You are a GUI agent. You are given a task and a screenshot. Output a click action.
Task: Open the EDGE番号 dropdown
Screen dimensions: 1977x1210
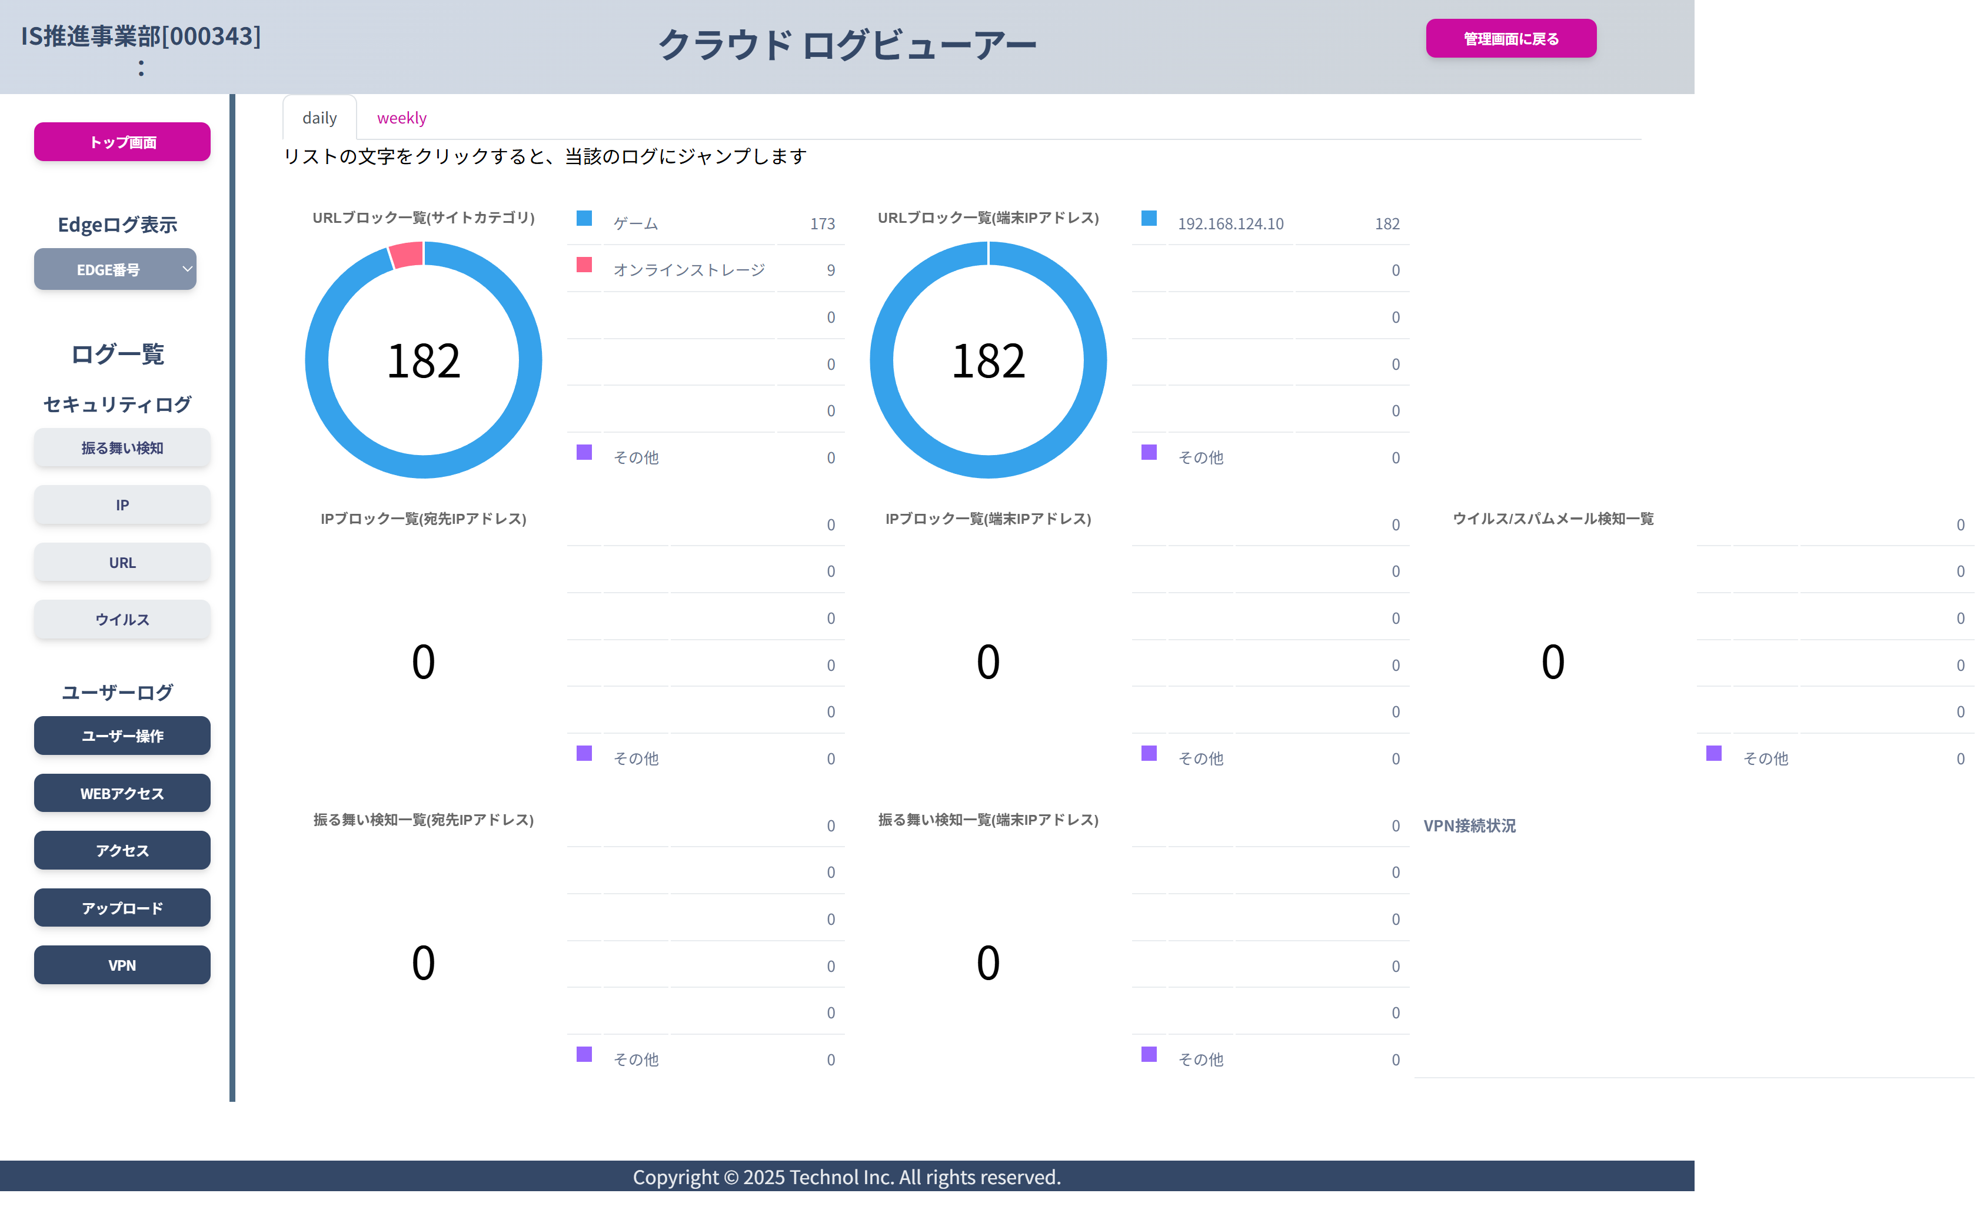coord(115,269)
